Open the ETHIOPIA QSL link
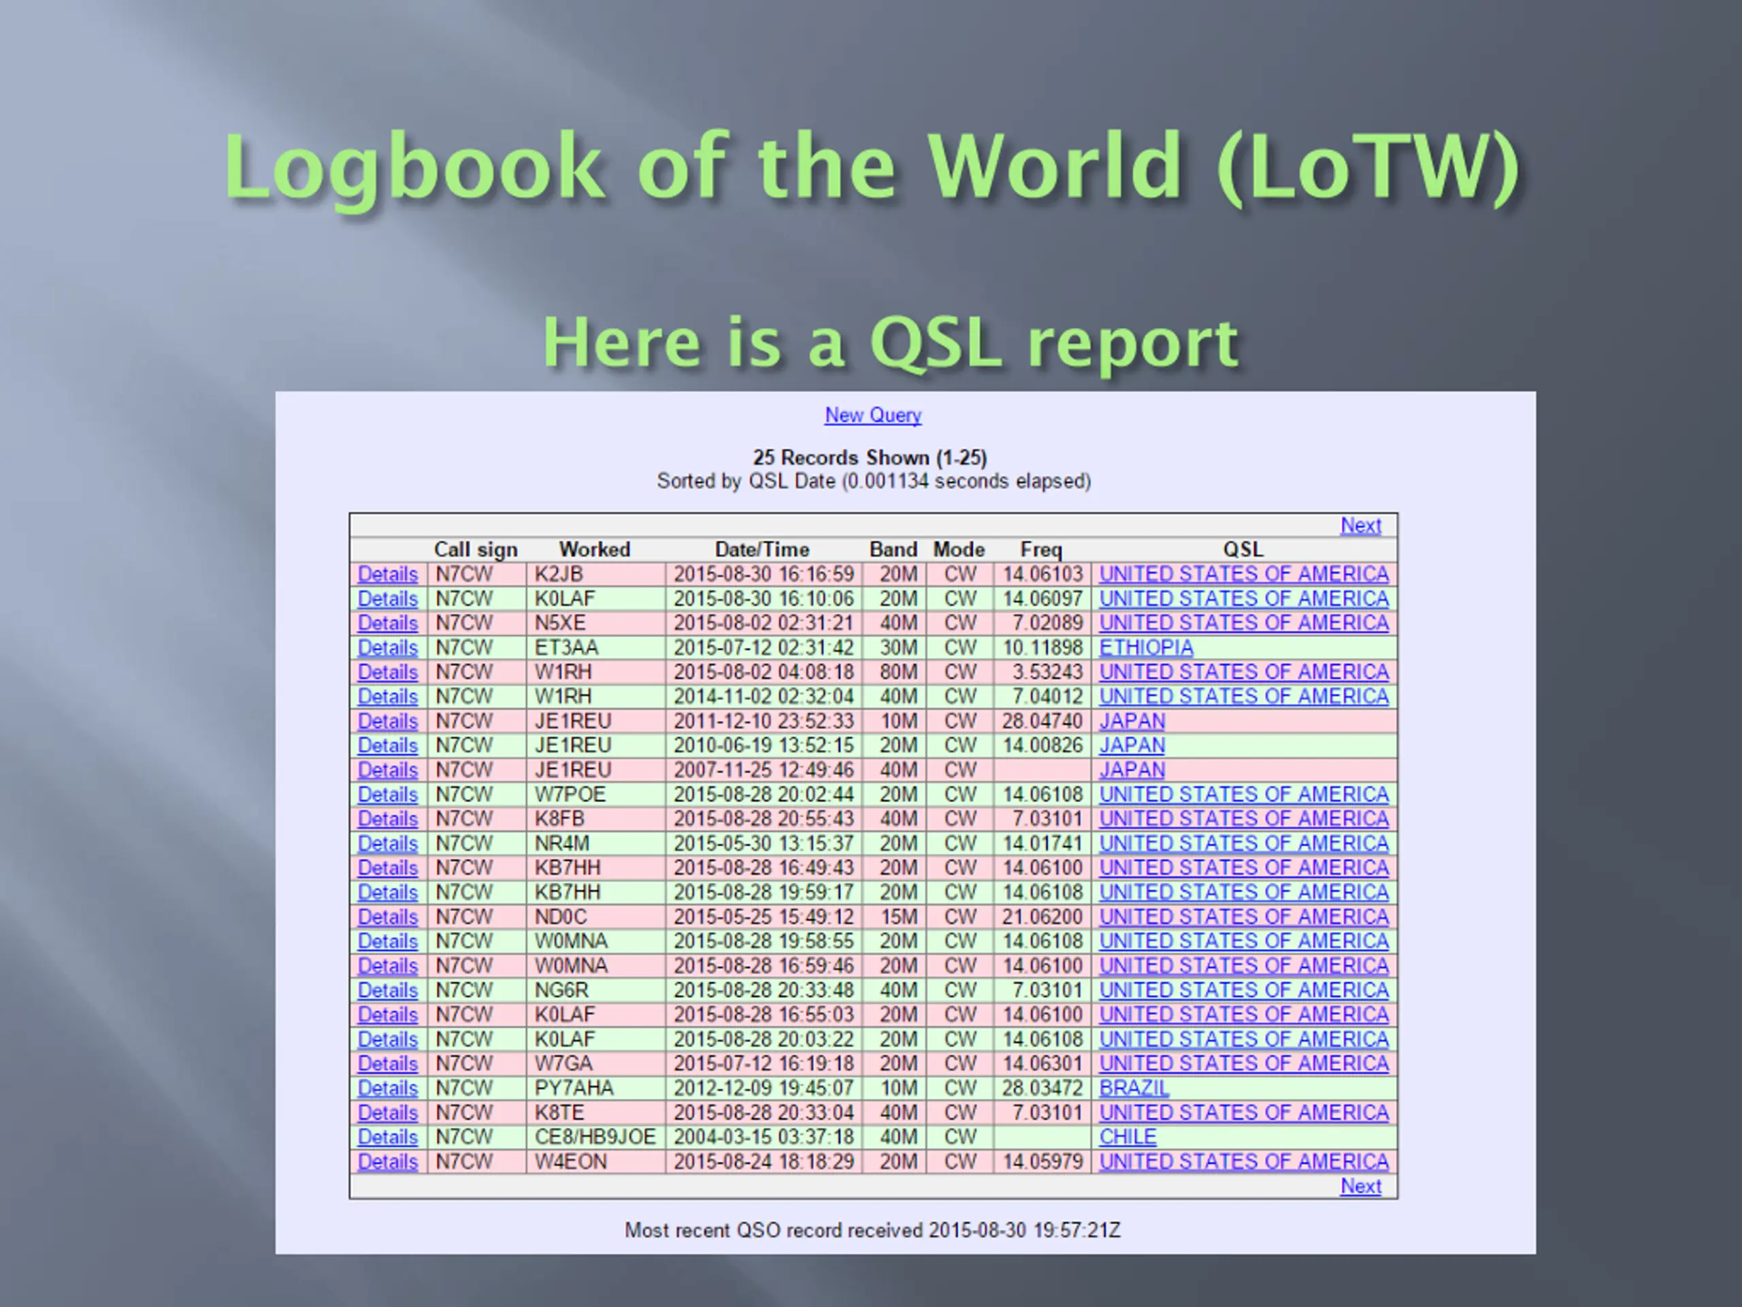The image size is (1742, 1307). click(1146, 647)
